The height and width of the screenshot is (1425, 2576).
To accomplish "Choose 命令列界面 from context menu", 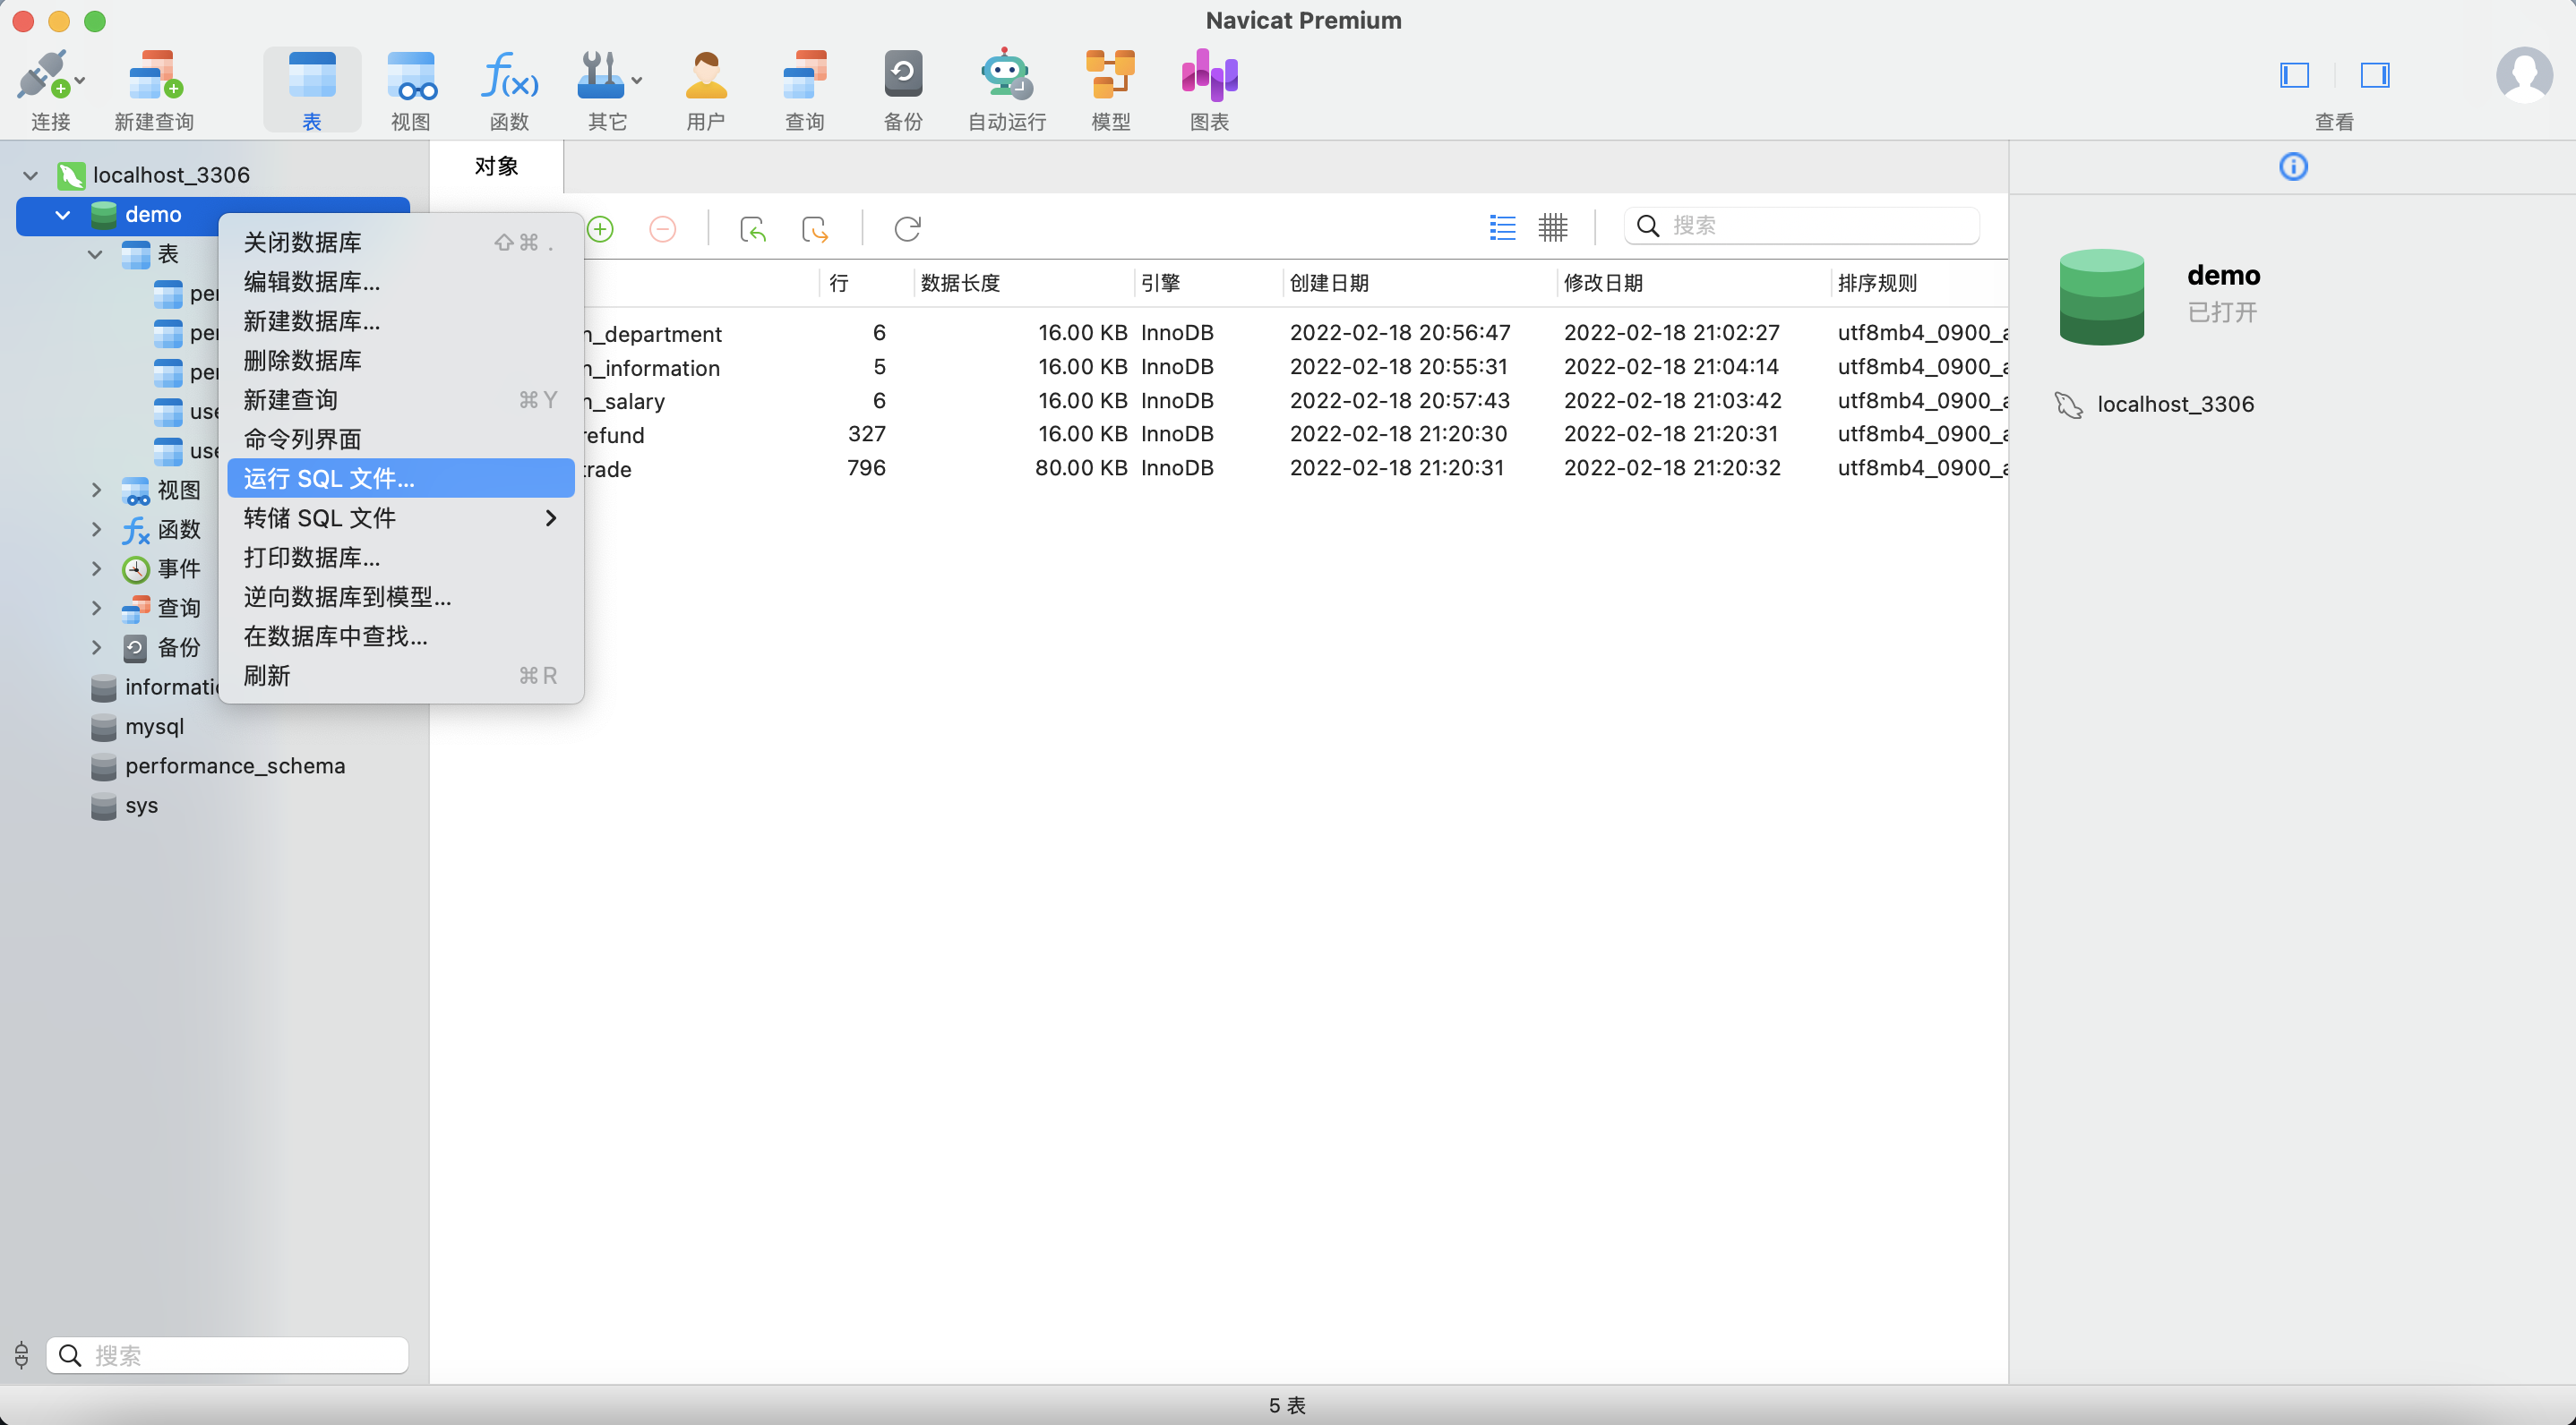I will (x=401, y=439).
